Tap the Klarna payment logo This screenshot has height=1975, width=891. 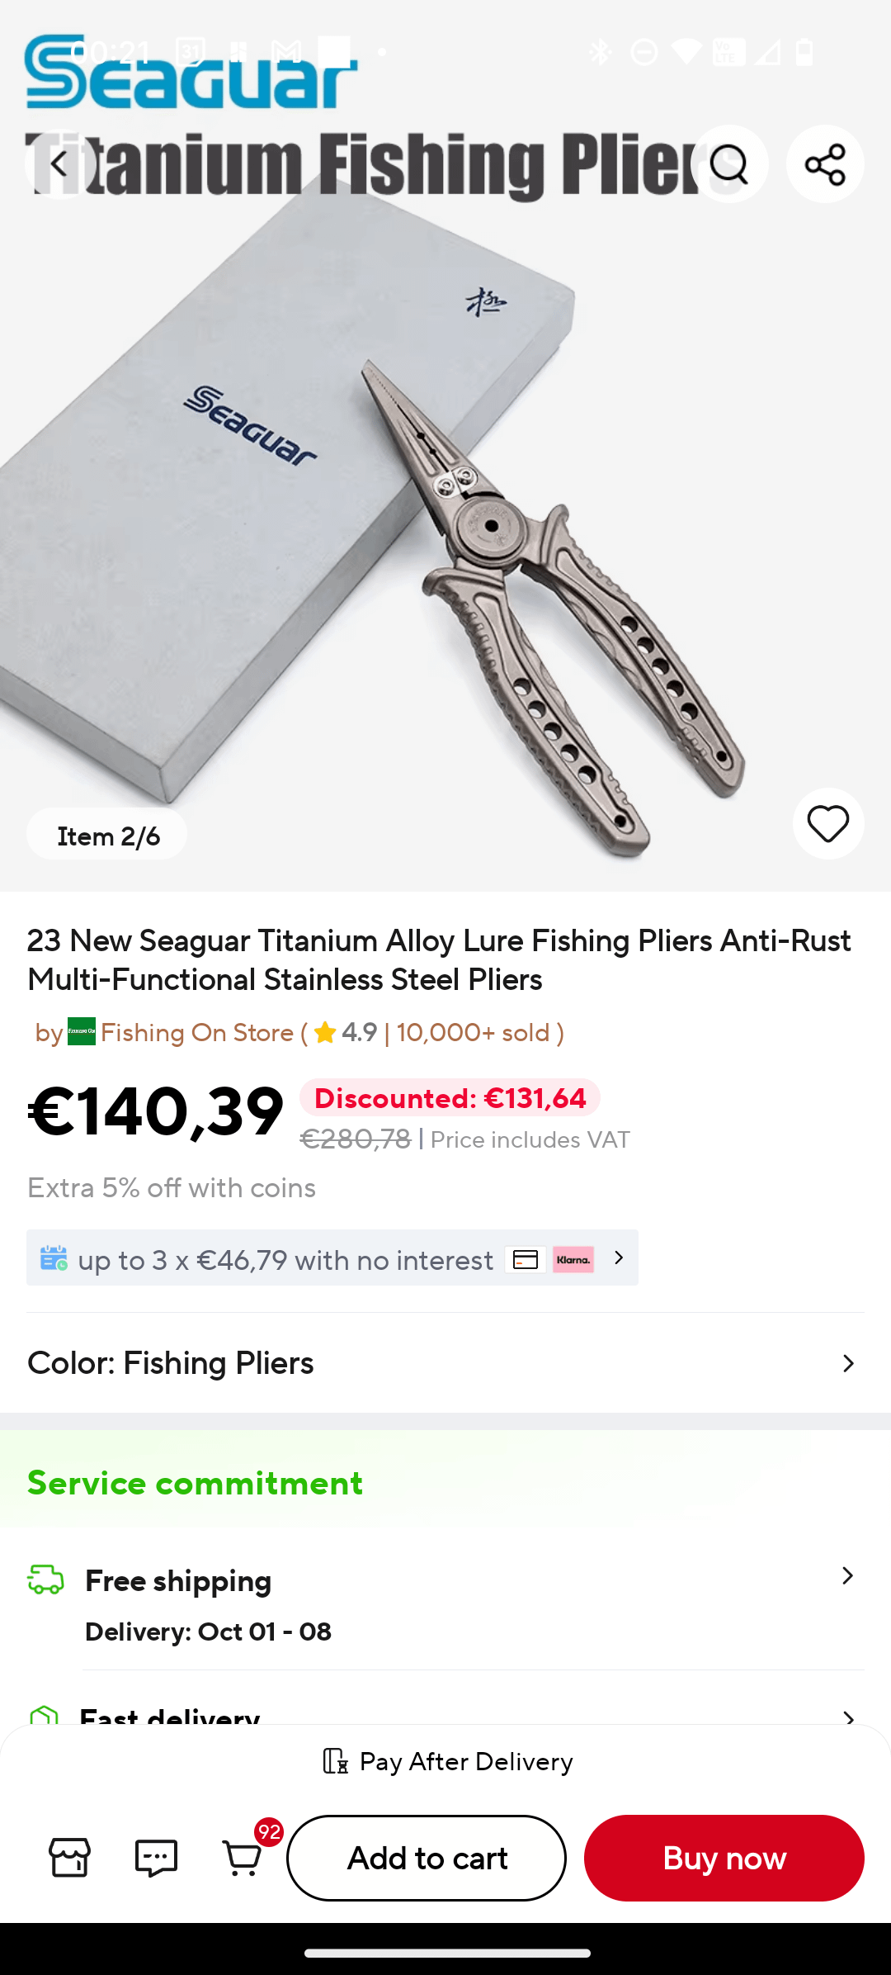pyautogui.click(x=573, y=1259)
